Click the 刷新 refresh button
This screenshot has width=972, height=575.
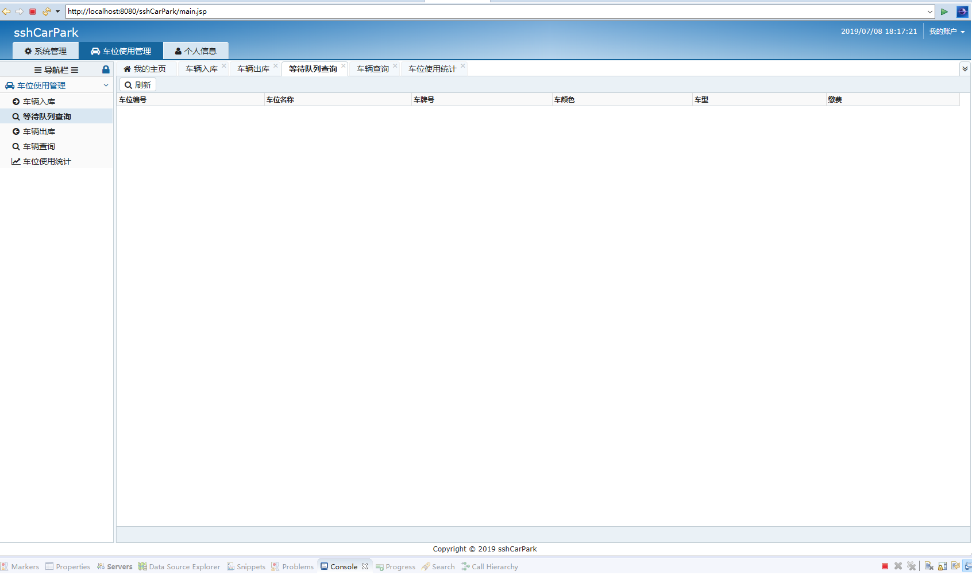[x=138, y=85]
